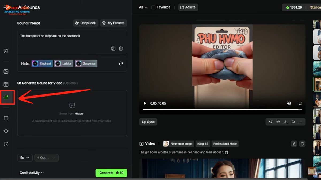Click the Professional Mode tag
321x180 pixels.
click(x=225, y=144)
